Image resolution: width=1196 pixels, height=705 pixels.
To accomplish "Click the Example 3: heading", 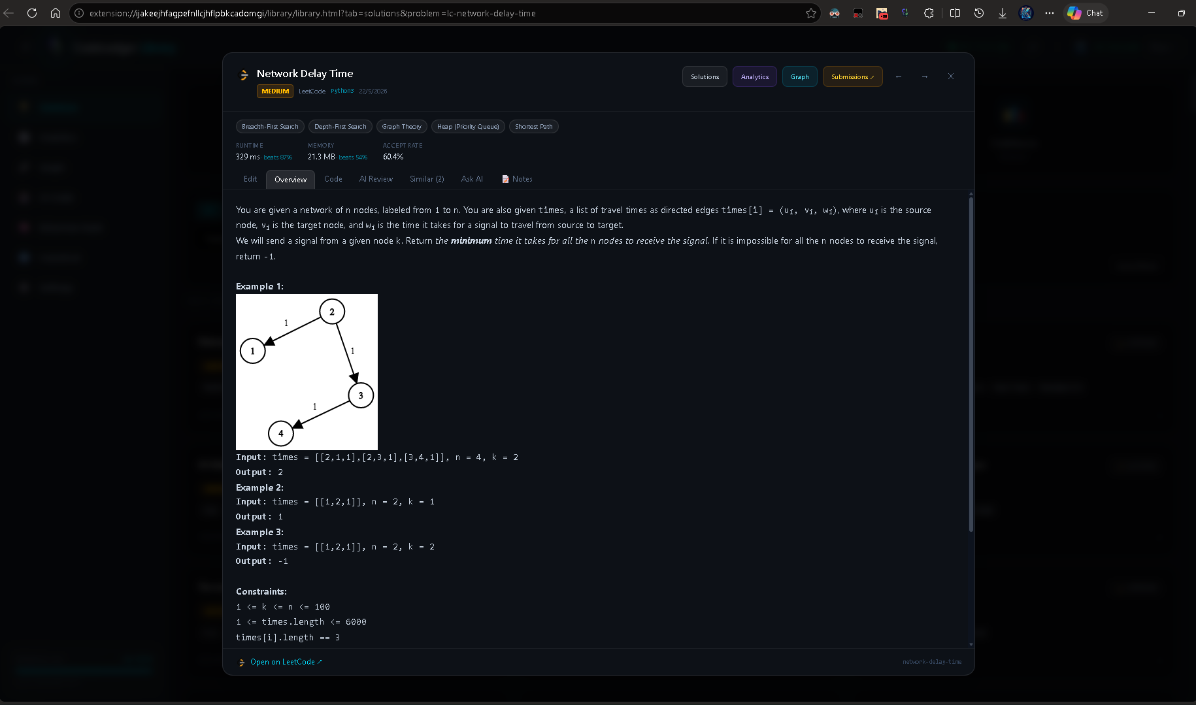I will point(259,532).
